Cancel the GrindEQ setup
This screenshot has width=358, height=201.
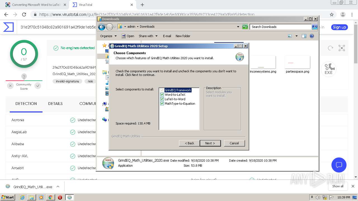tap(234, 143)
